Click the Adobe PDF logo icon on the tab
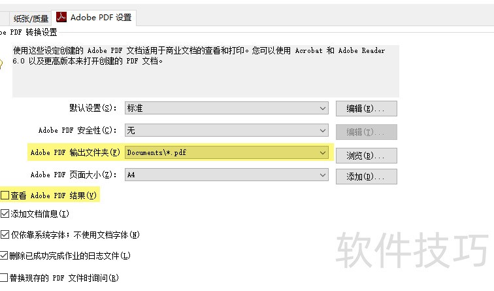 tap(62, 17)
